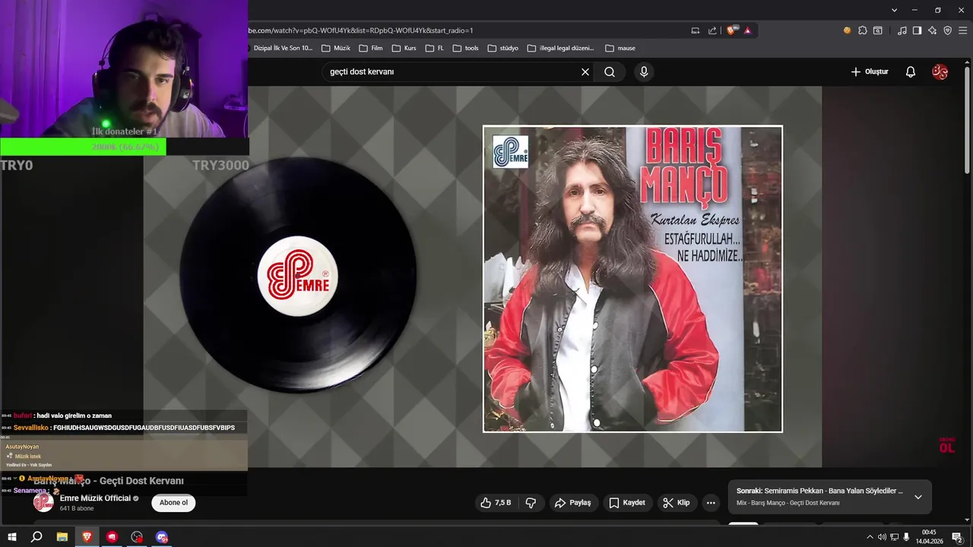The width and height of the screenshot is (973, 547).
Task: Open Brave Rewards triangle icon
Action: pos(748,30)
